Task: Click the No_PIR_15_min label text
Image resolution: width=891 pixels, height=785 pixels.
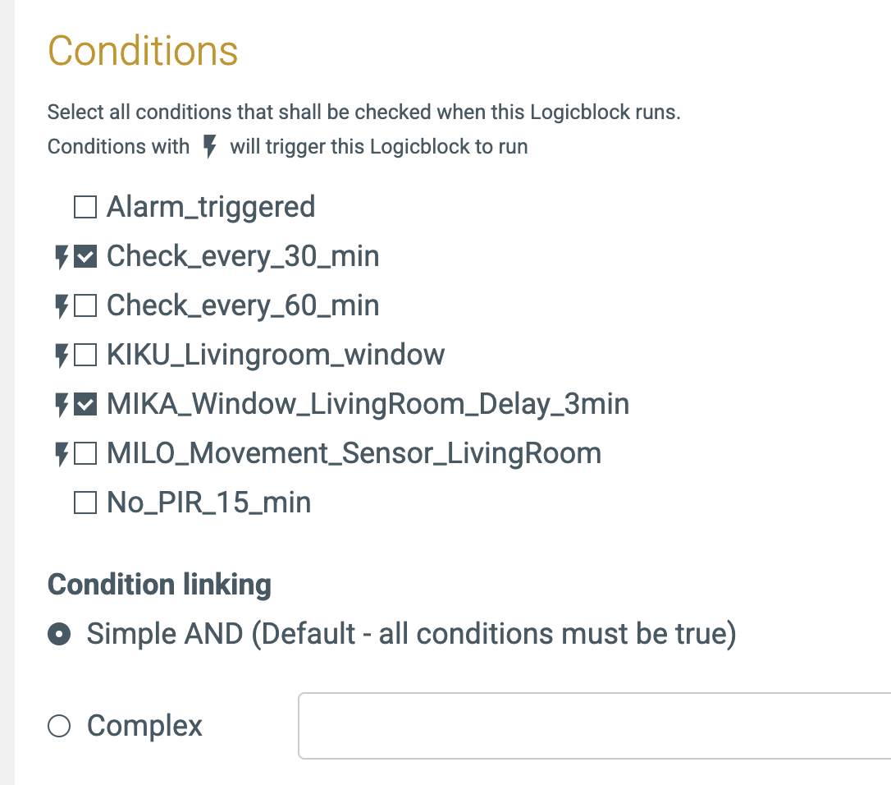Action: [209, 503]
